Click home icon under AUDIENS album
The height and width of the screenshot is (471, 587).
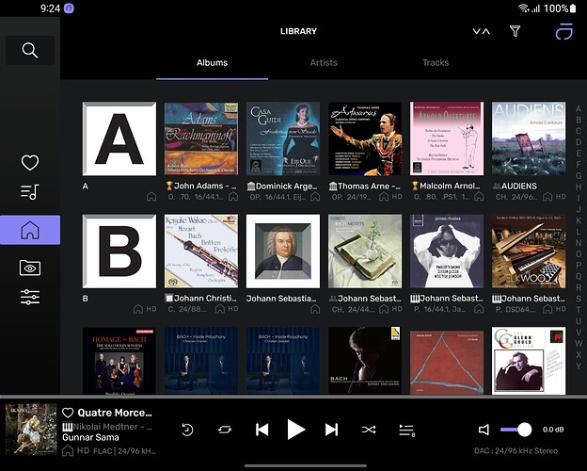pyautogui.click(x=547, y=197)
